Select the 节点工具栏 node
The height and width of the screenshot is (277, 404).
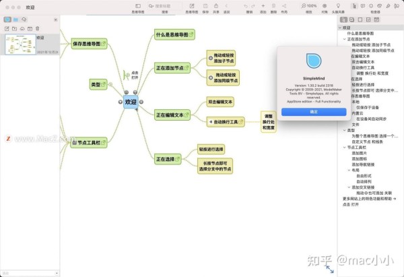tap(88, 143)
